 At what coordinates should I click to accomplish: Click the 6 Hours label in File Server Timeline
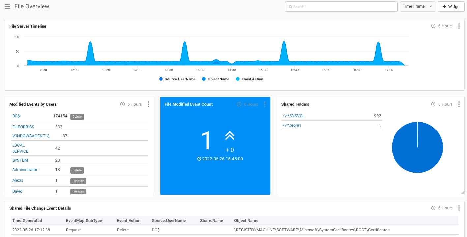(445, 26)
